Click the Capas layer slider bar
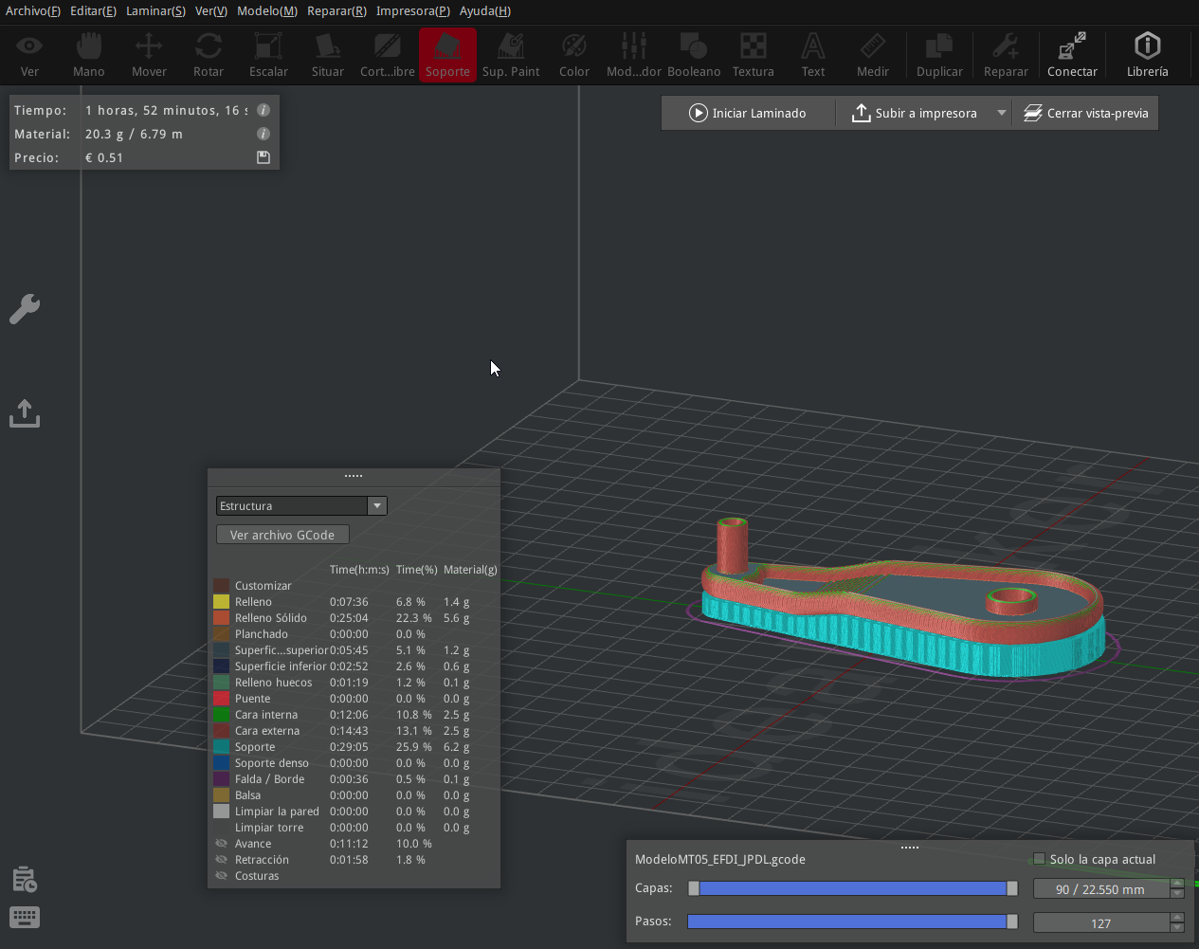Viewport: 1199px width, 949px height. click(x=852, y=888)
